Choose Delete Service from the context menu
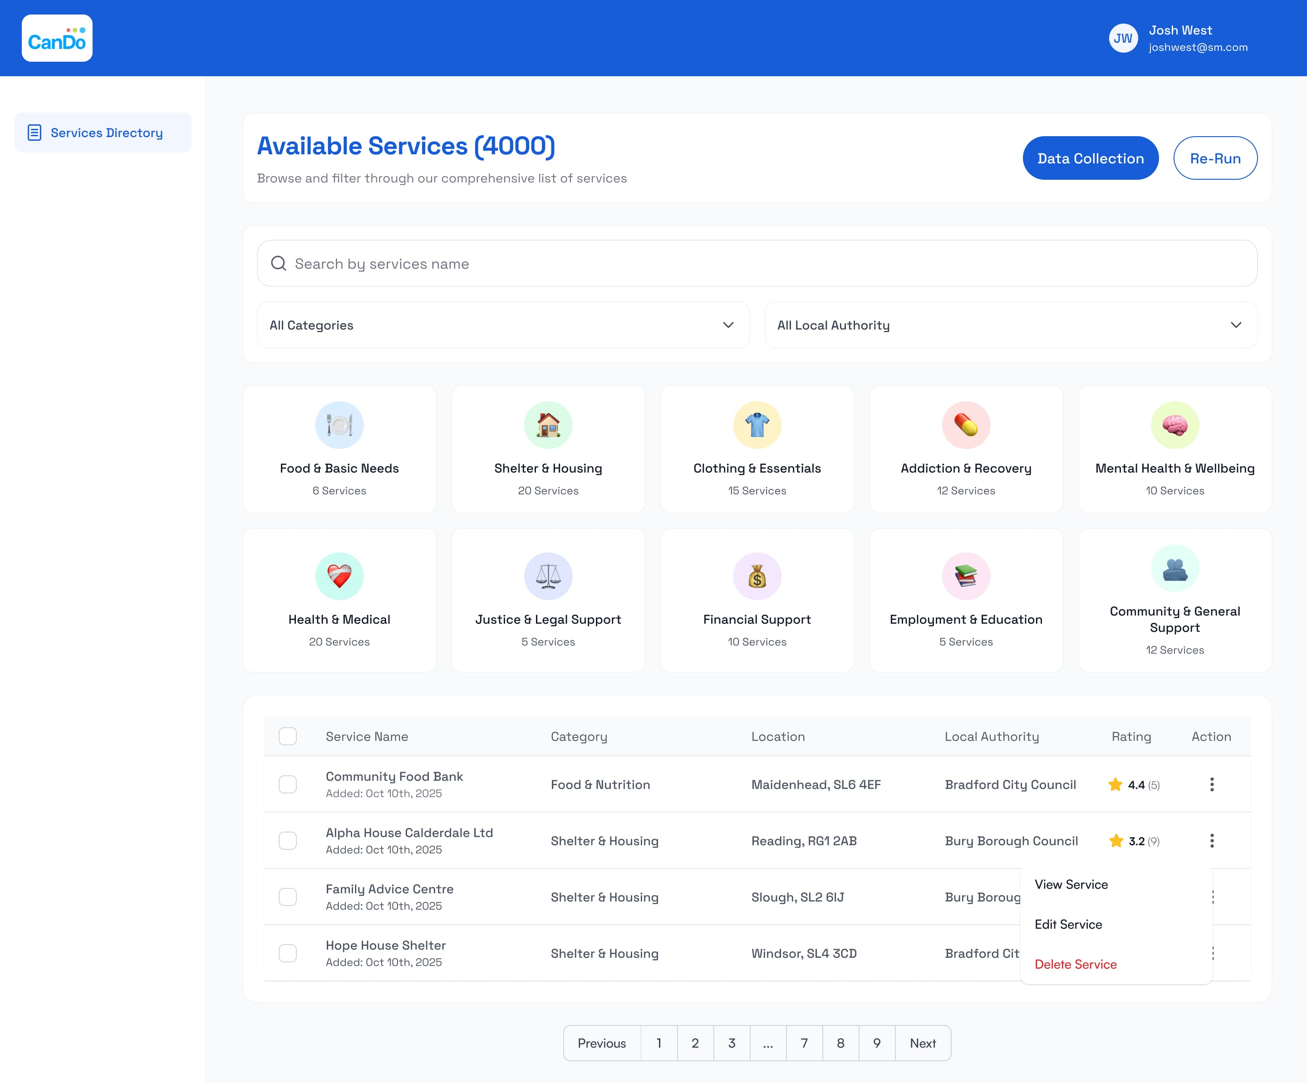Viewport: 1307px width, 1083px height. pos(1076,964)
